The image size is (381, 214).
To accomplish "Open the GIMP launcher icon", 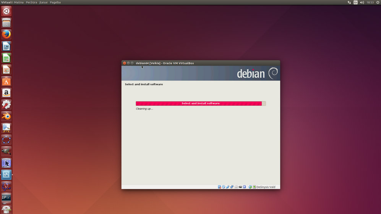I will (x=6, y=151).
